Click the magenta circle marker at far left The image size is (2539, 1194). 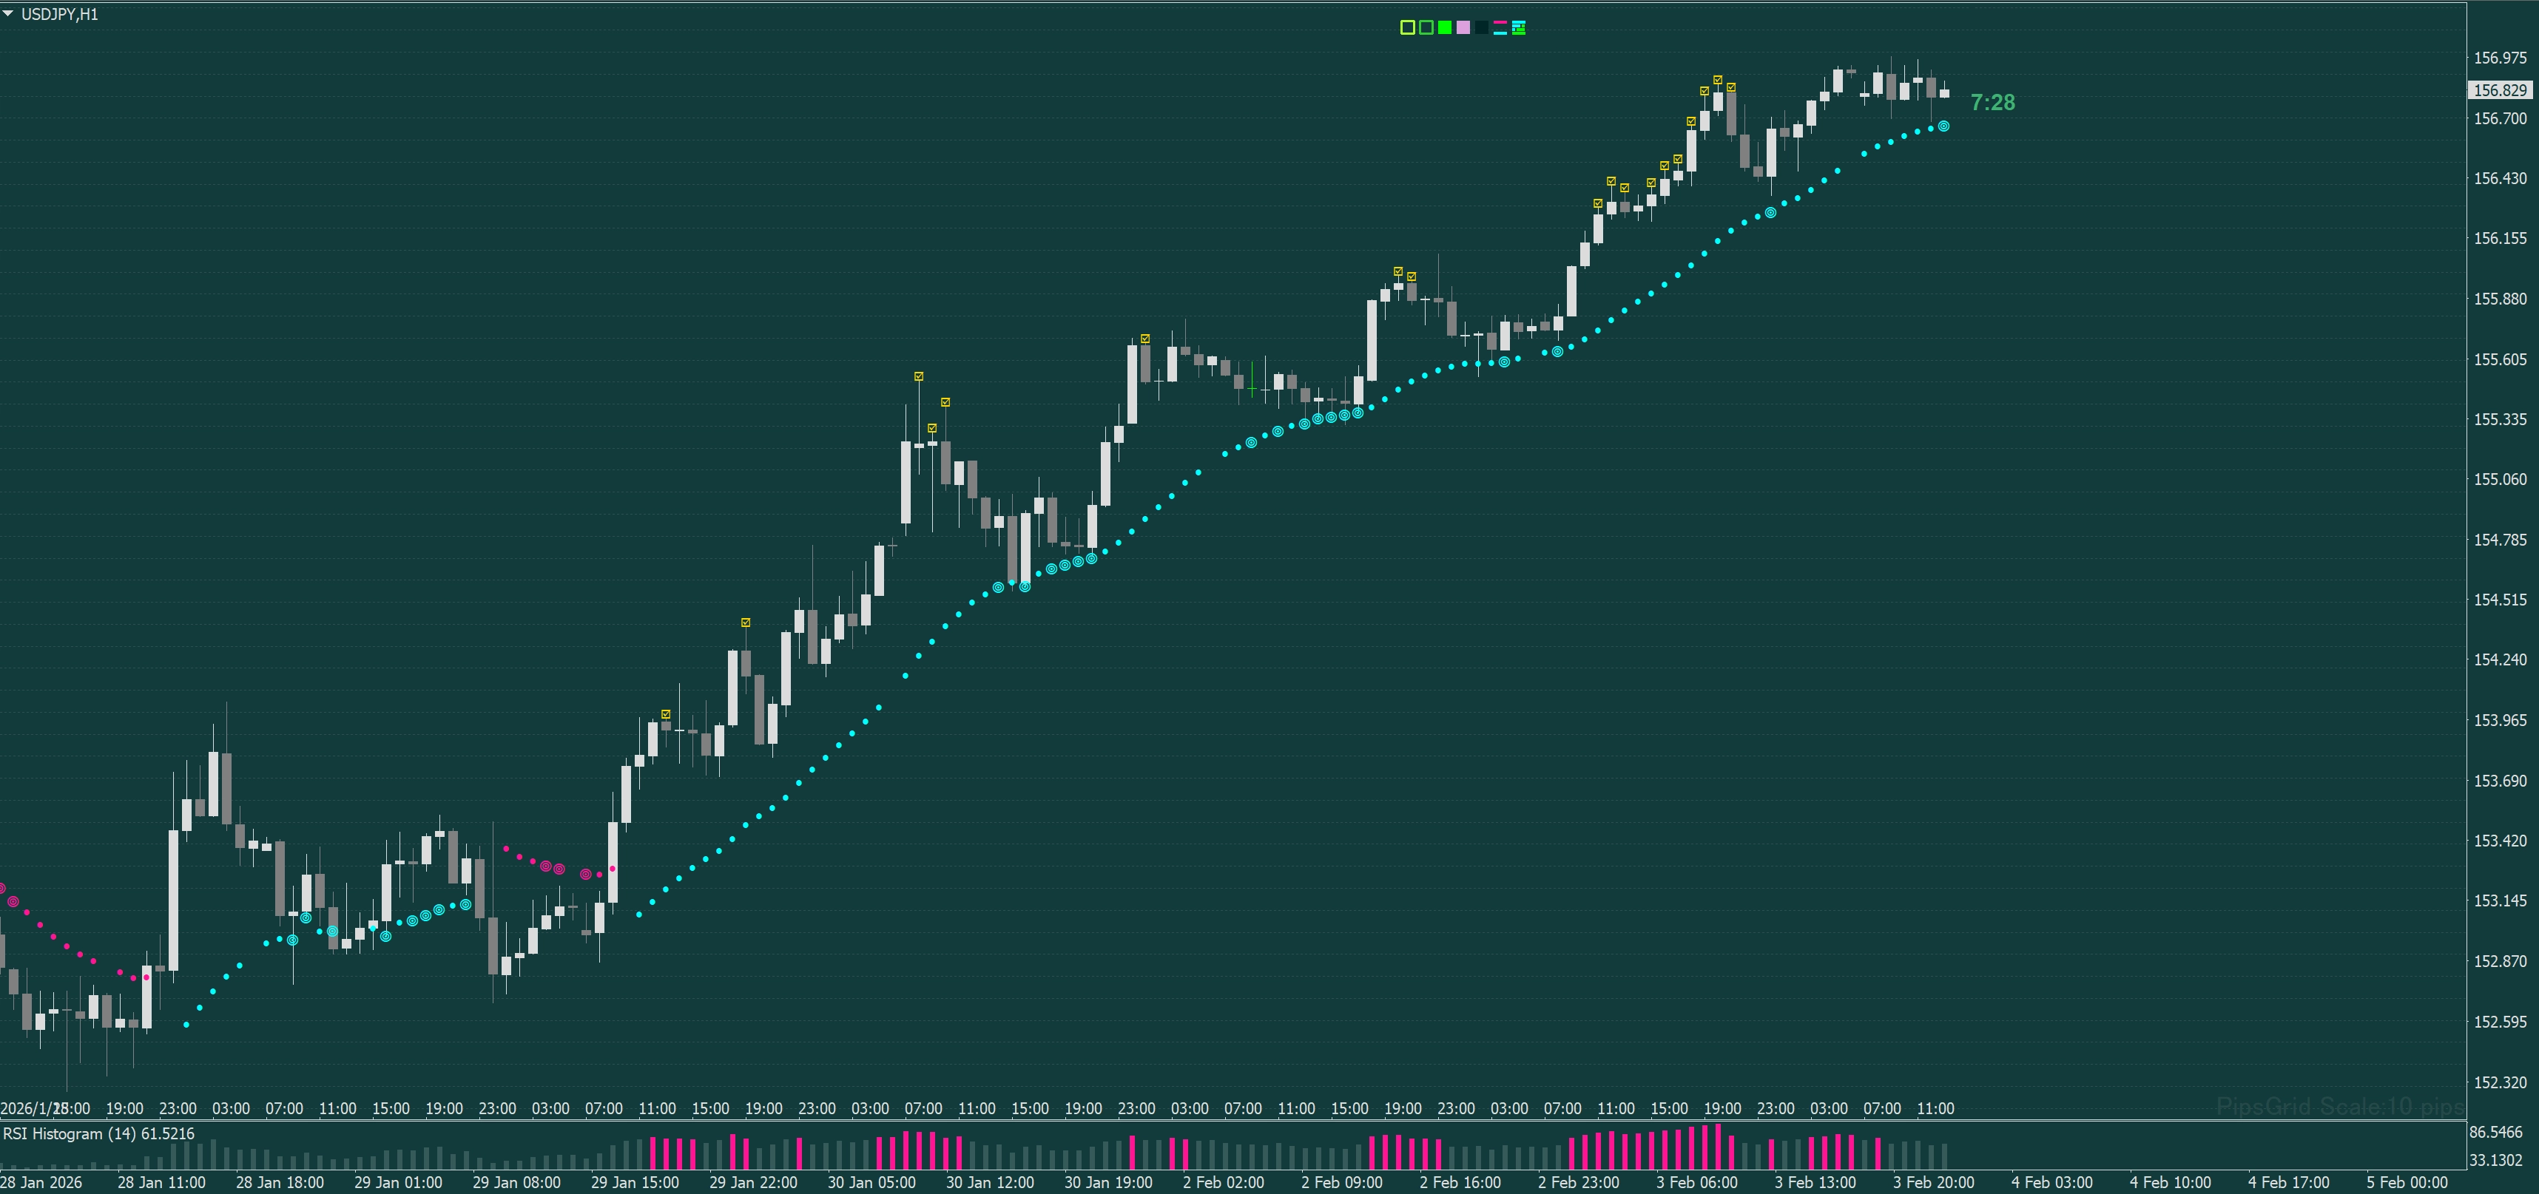(x=13, y=901)
